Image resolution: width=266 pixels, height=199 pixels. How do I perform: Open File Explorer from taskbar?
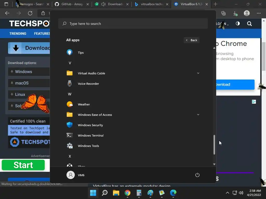116,193
